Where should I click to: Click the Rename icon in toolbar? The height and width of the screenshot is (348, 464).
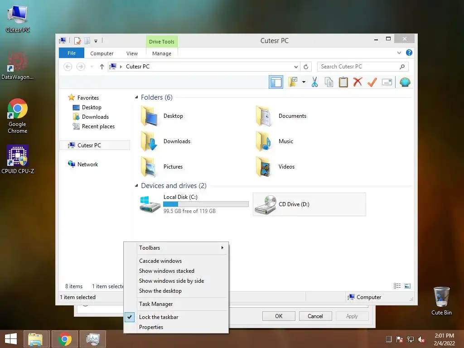tap(387, 82)
